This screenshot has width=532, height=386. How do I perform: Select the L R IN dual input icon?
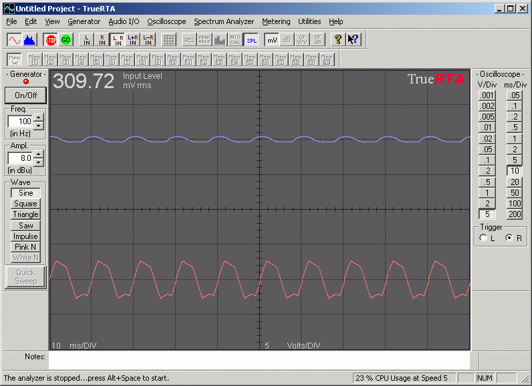pos(118,40)
